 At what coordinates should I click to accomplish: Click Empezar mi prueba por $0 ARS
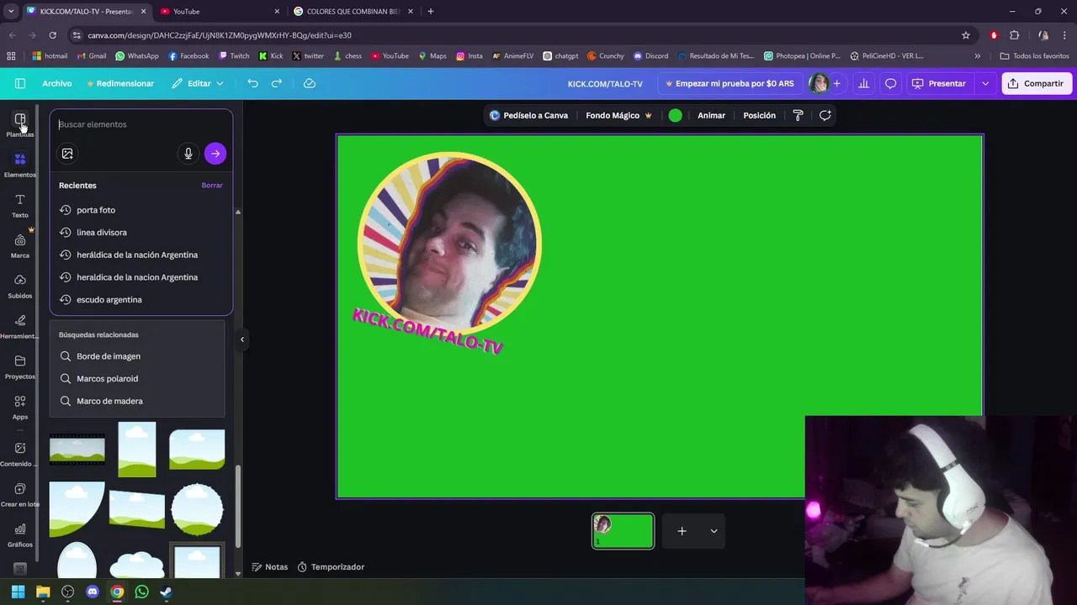(729, 83)
